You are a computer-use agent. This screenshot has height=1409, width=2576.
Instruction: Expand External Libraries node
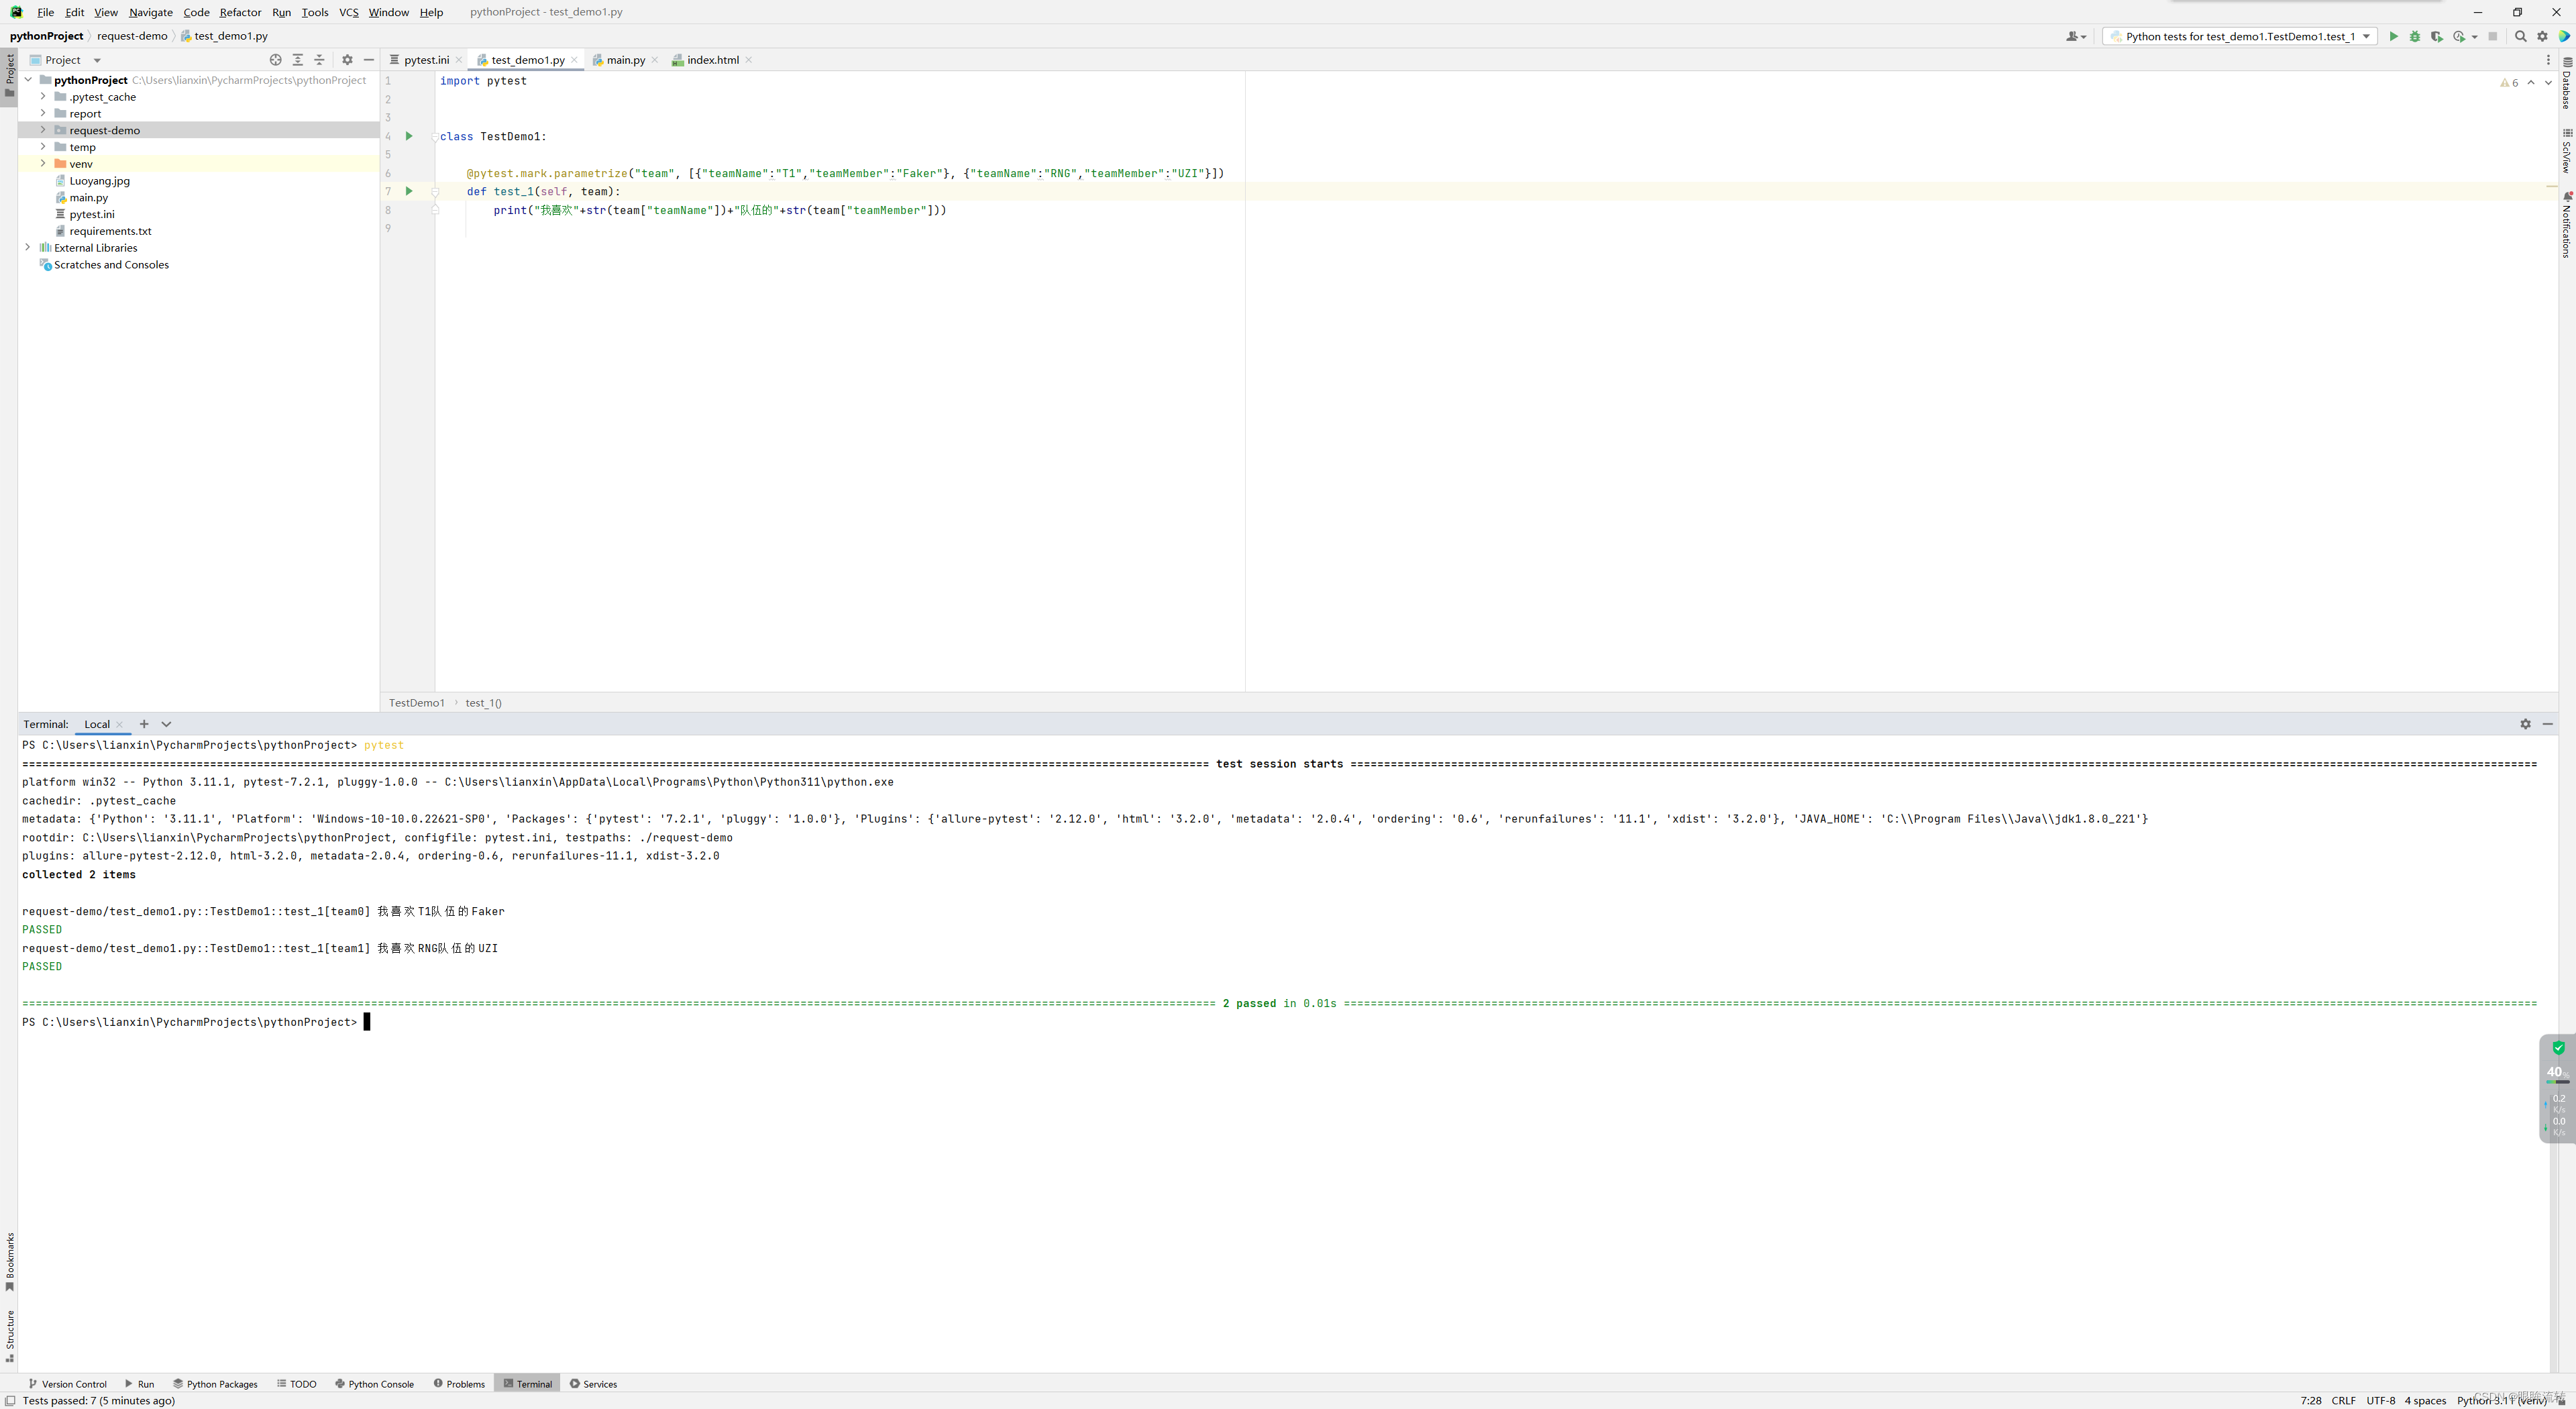28,247
